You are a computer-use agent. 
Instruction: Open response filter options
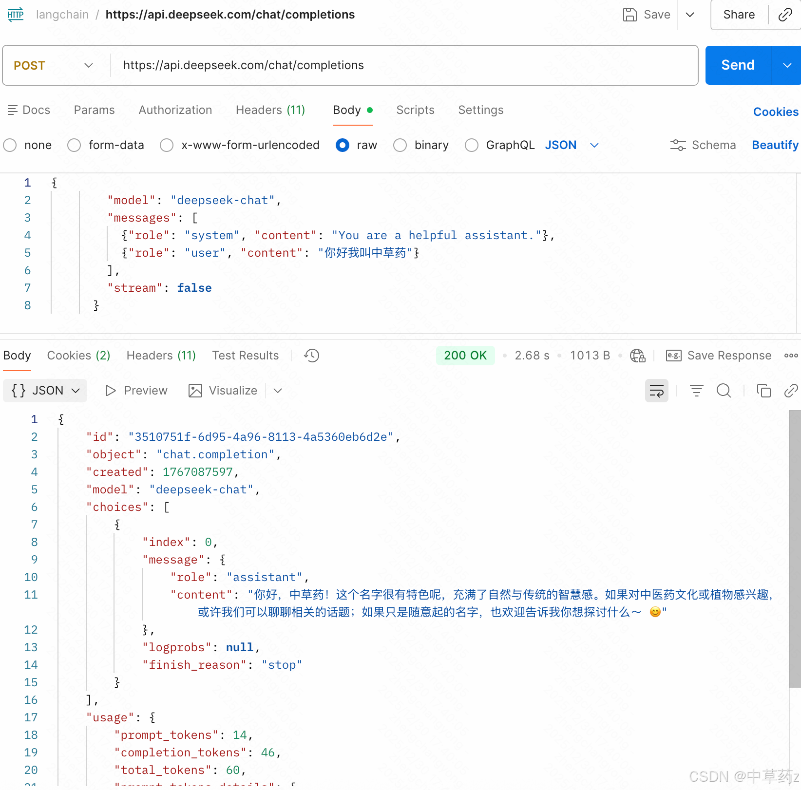tap(696, 391)
